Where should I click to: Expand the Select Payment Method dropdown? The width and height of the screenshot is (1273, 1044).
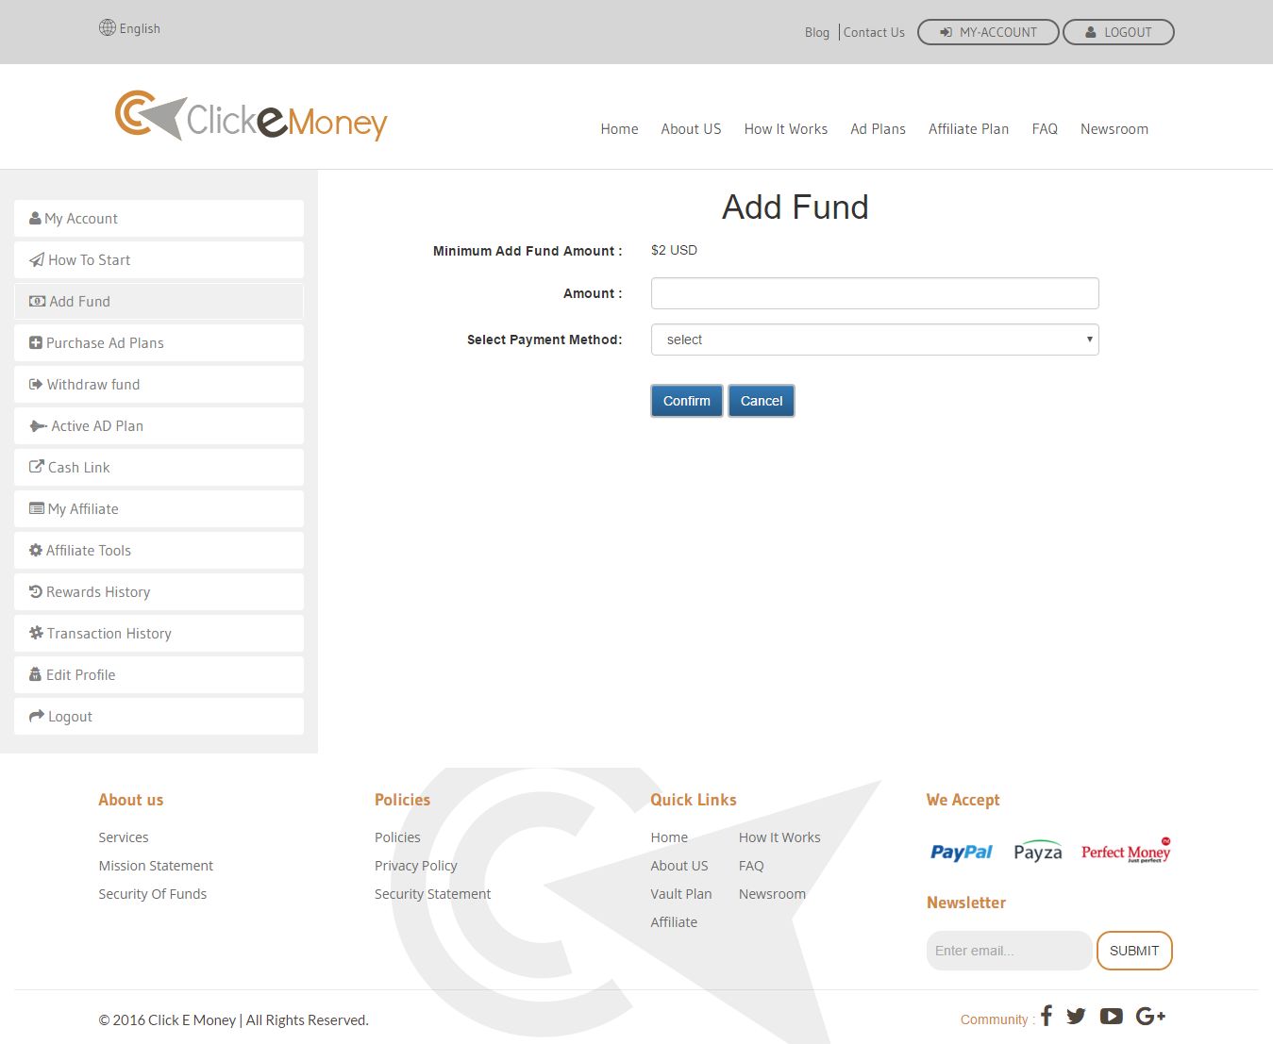(875, 340)
